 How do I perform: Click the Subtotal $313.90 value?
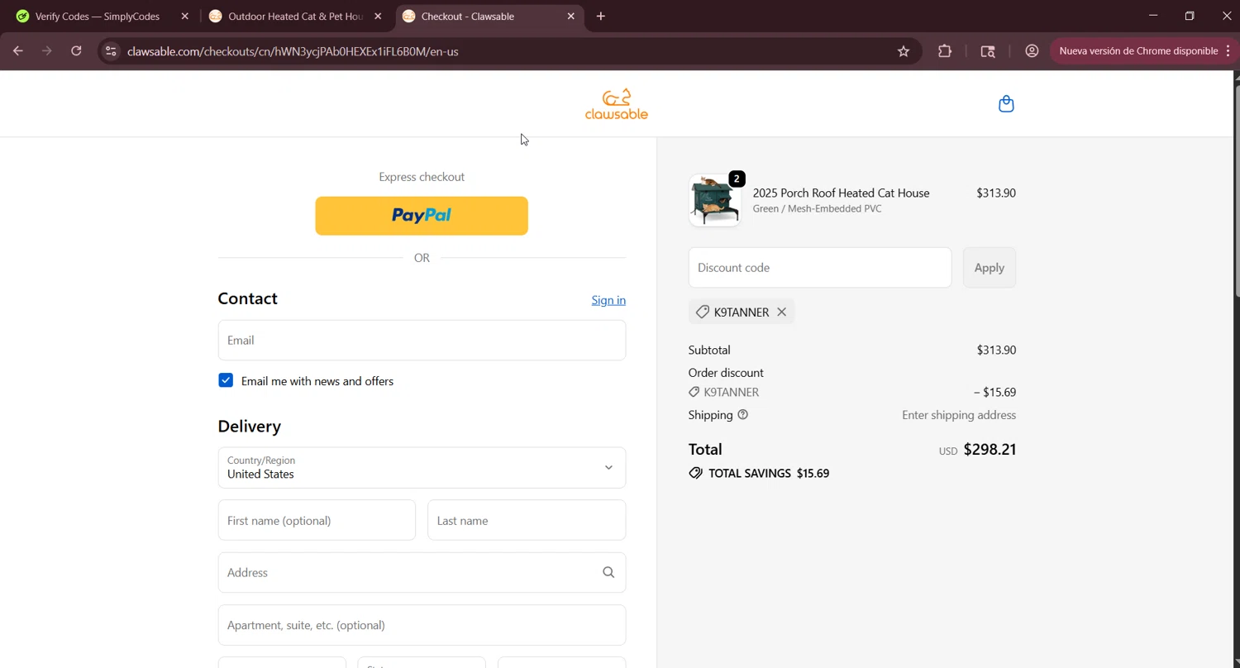(996, 350)
